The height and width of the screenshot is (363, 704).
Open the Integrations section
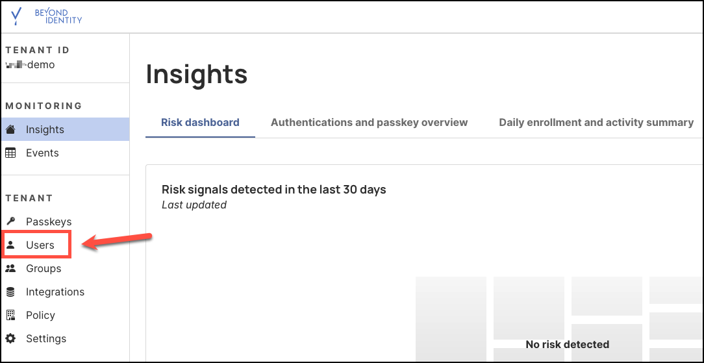click(55, 292)
